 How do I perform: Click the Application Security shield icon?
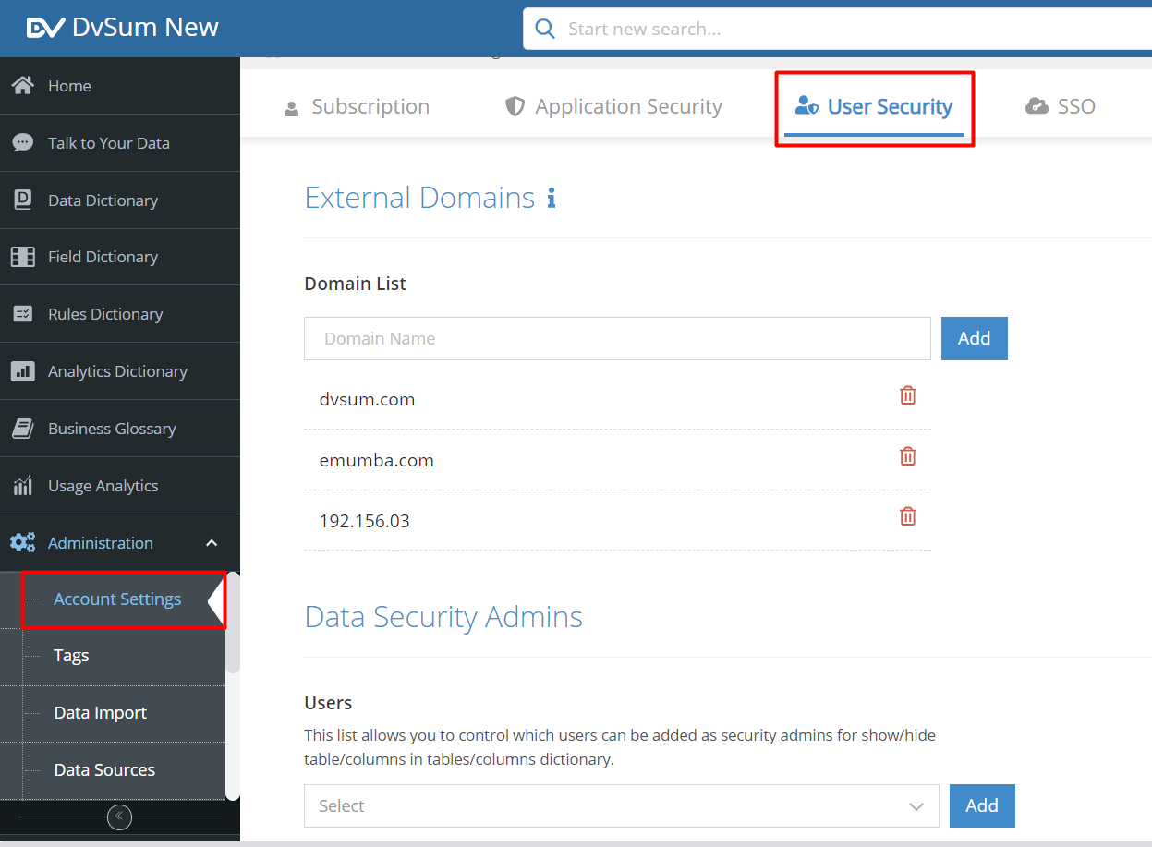click(x=515, y=107)
